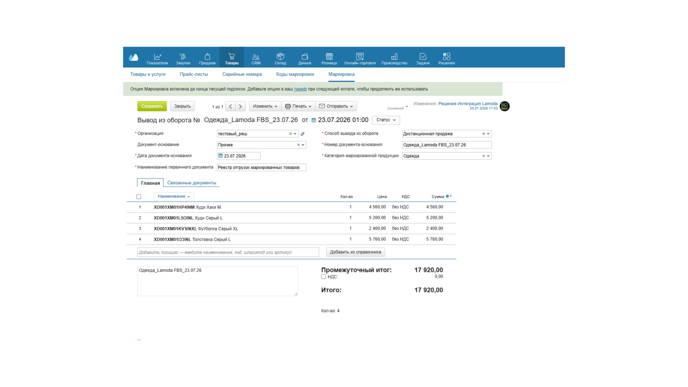Open the Изменить dropdown
Image resolution: width=688 pixels, height=387 pixels.
point(265,106)
